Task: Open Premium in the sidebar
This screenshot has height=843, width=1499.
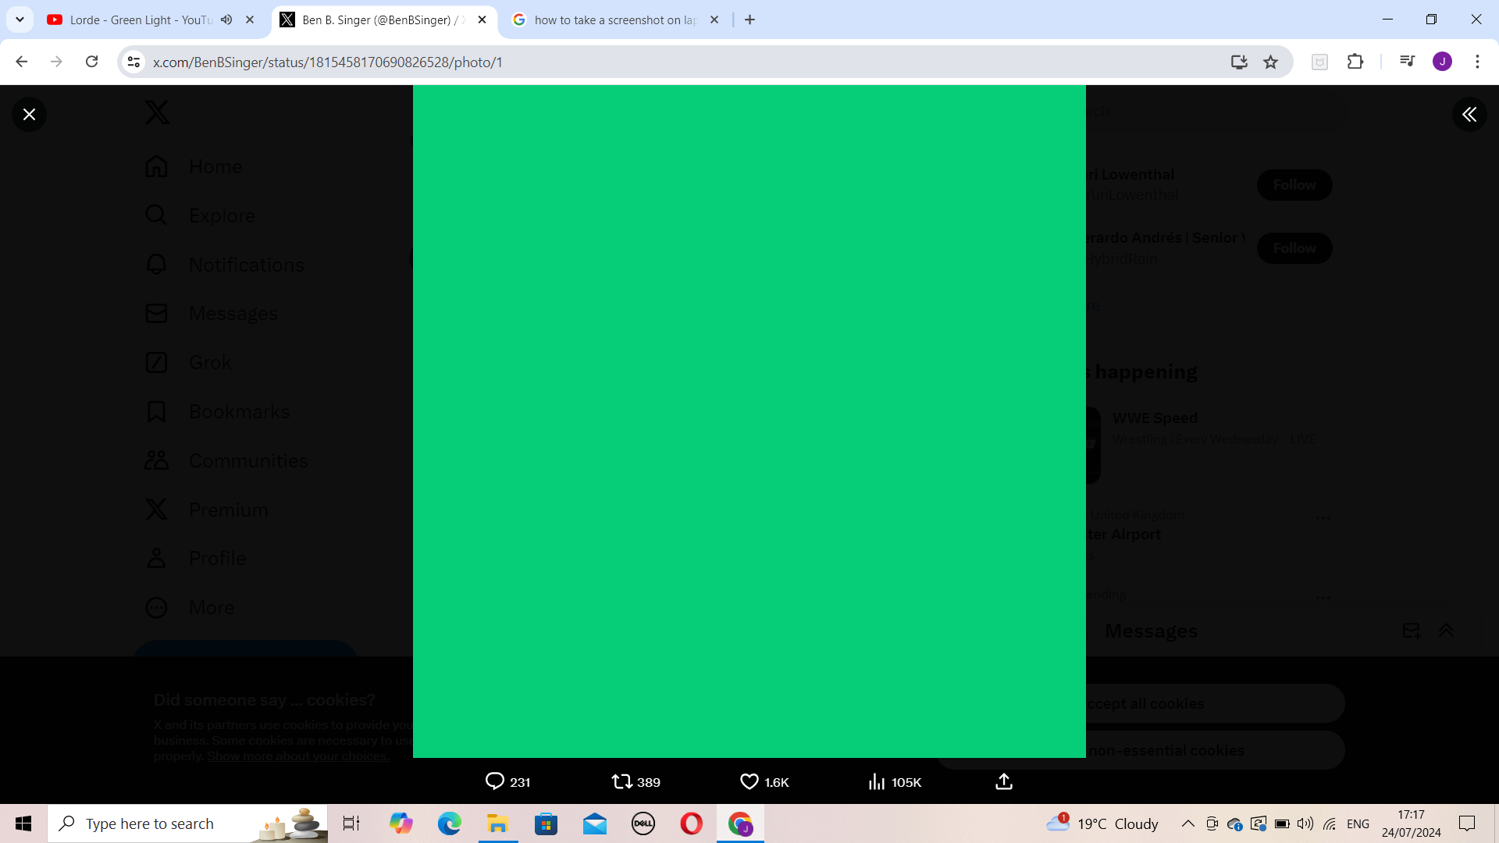Action: [x=207, y=510]
